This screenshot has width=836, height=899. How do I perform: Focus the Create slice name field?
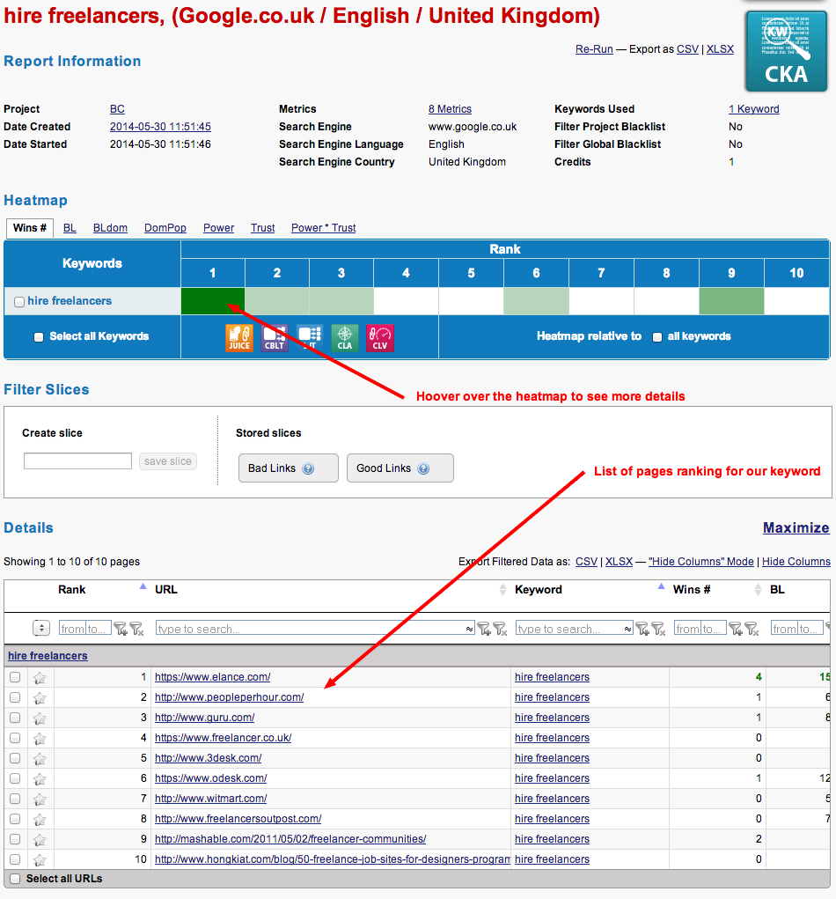tap(77, 461)
